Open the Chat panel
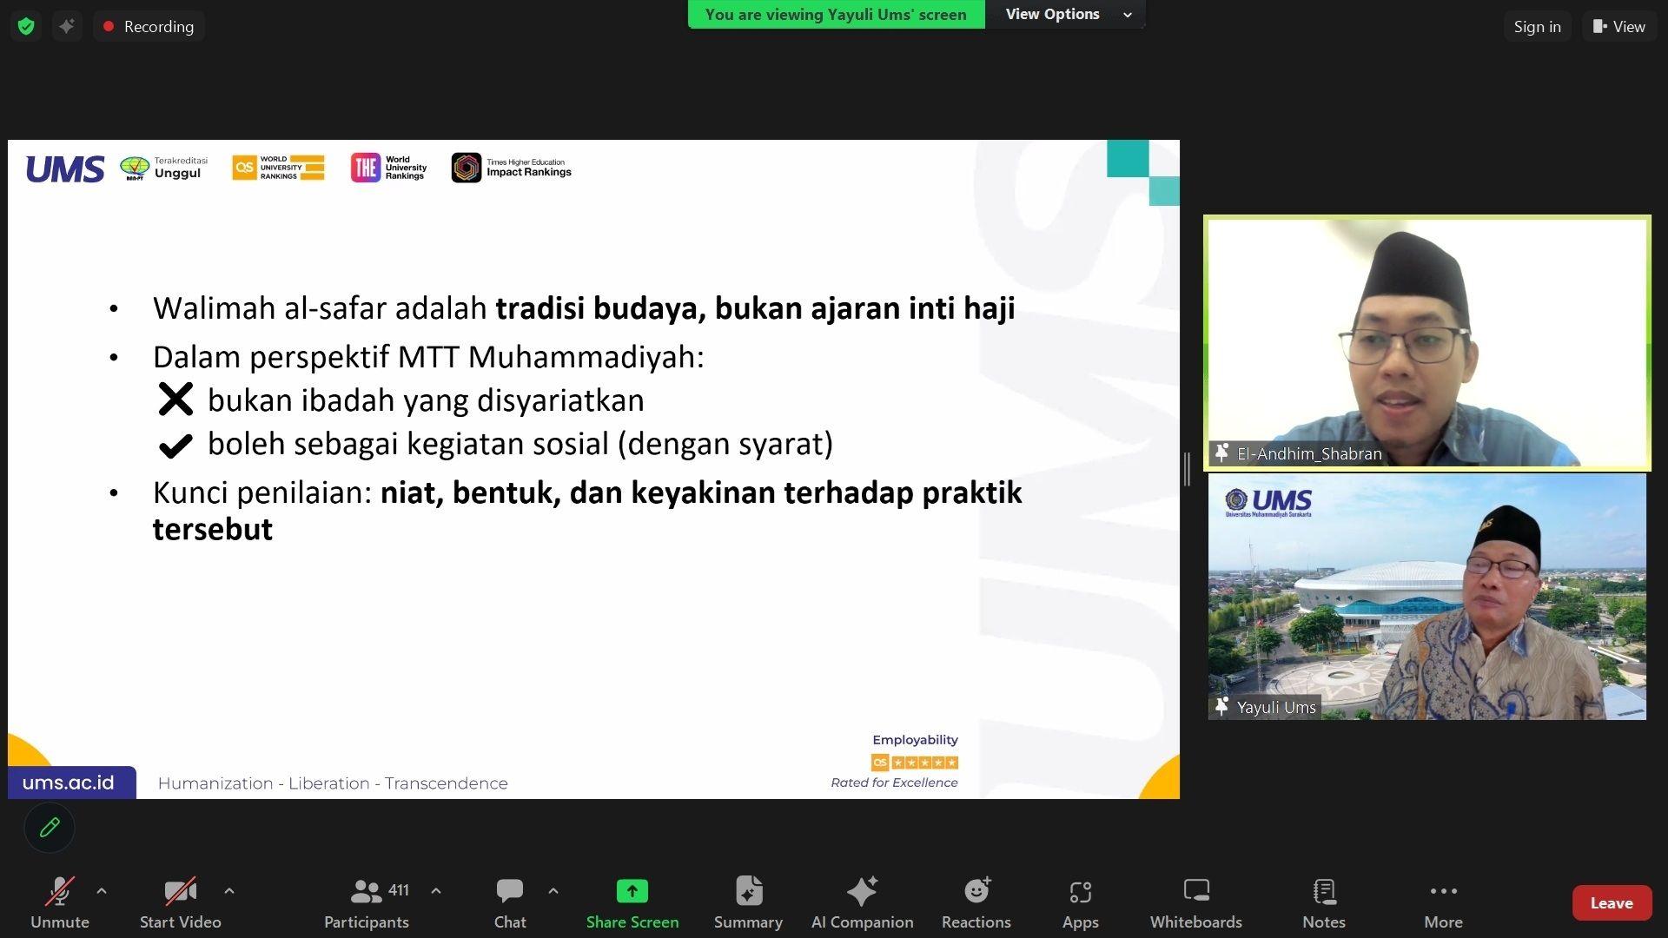 click(x=510, y=903)
